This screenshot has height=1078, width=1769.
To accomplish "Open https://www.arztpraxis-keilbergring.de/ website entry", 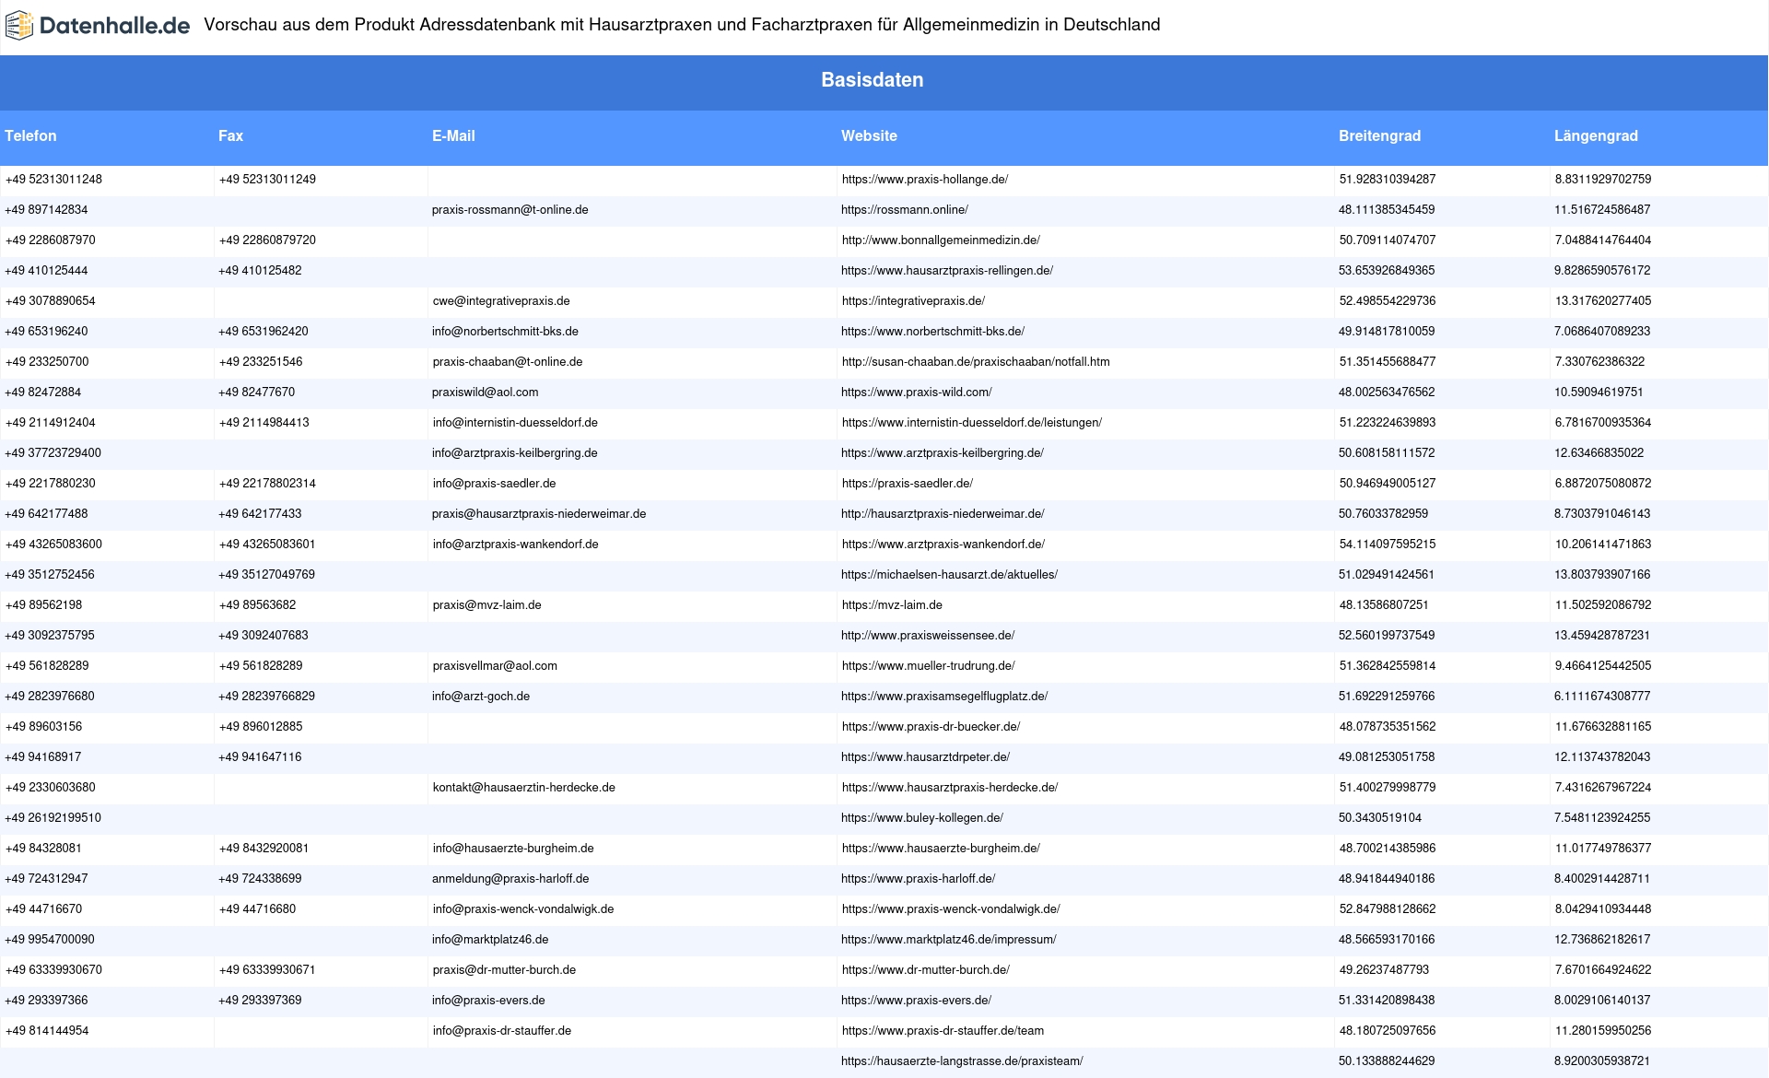I will (x=943, y=453).
